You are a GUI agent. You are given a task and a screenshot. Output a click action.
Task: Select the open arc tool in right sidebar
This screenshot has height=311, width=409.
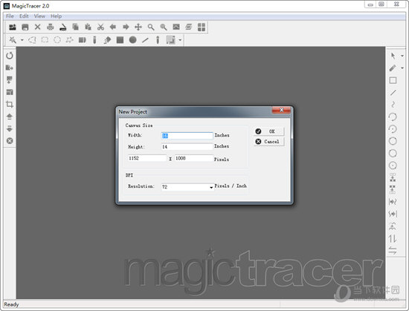pyautogui.click(x=393, y=117)
